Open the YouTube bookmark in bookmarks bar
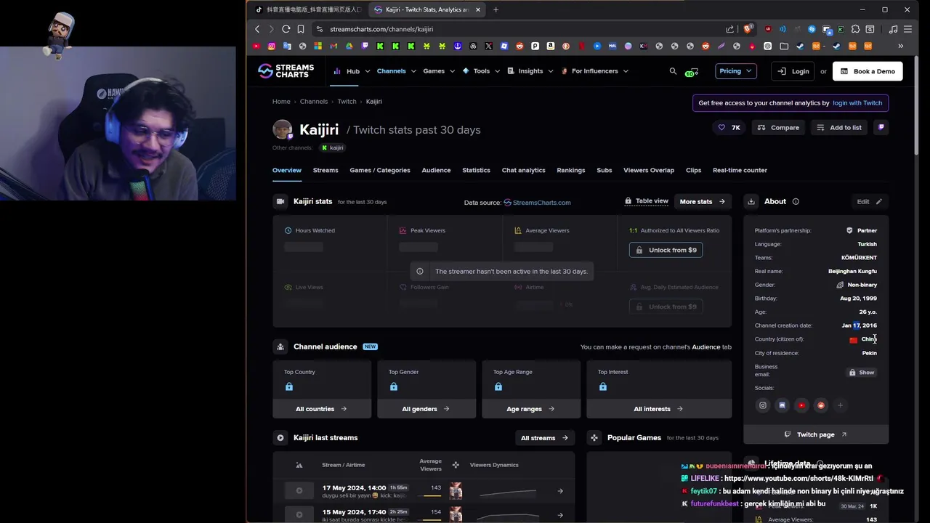Screen dimensions: 930x523 [256, 46]
